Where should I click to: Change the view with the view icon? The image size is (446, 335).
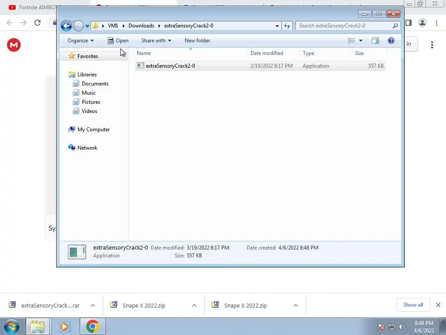coord(351,41)
